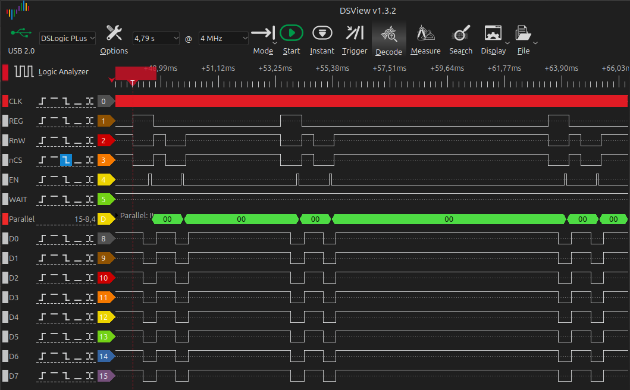The image size is (630, 390).
Task: Open the Options wrench icon
Action: coord(114,33)
